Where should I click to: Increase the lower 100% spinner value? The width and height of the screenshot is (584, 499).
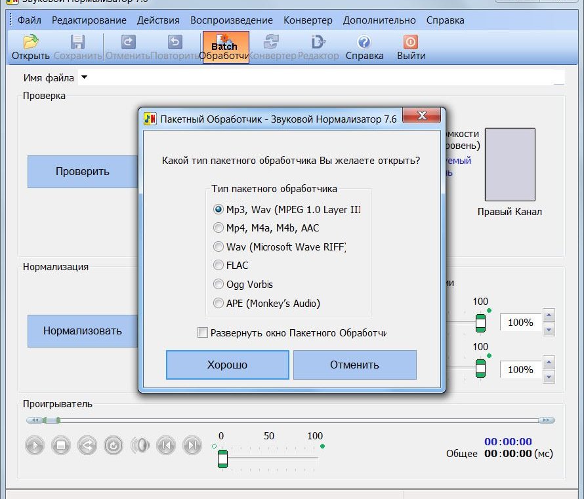(x=549, y=363)
